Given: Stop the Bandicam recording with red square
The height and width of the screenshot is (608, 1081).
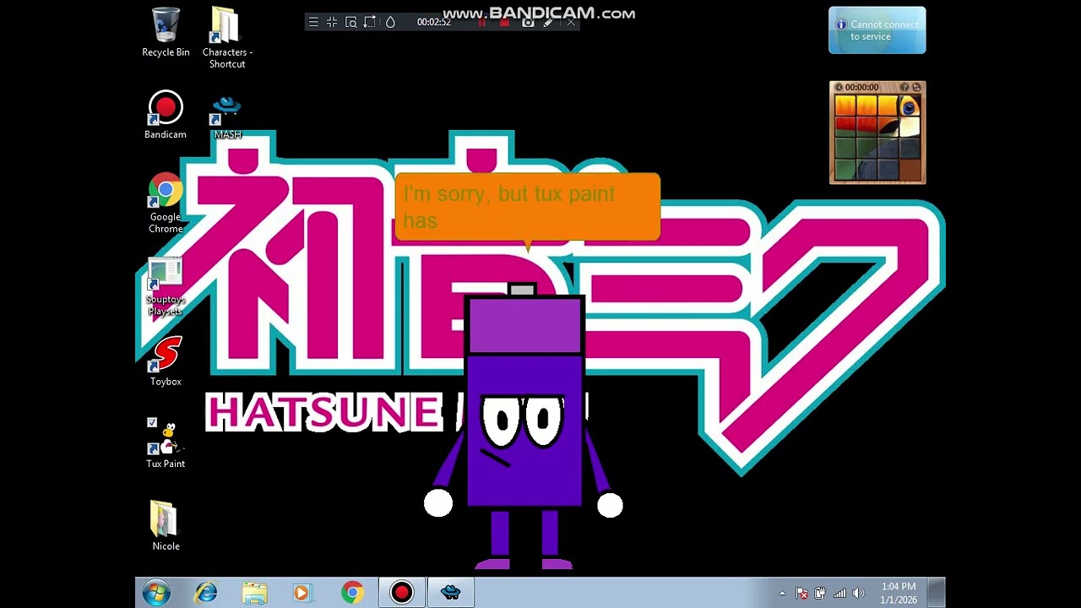Looking at the screenshot, I should [504, 23].
